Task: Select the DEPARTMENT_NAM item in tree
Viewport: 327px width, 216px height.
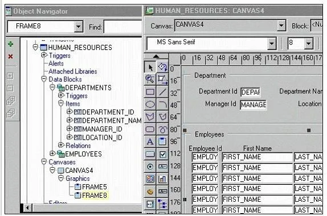Action: [x=112, y=121]
